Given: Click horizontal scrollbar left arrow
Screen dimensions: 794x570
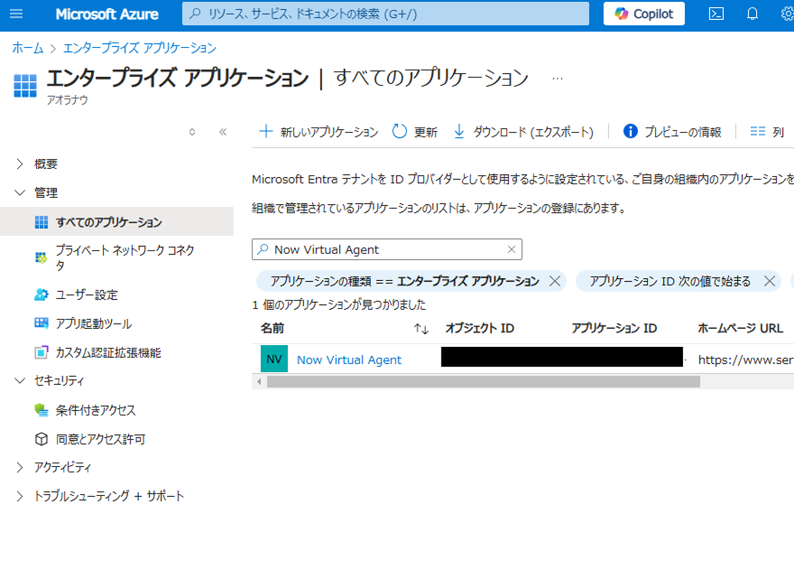Looking at the screenshot, I should (x=259, y=382).
